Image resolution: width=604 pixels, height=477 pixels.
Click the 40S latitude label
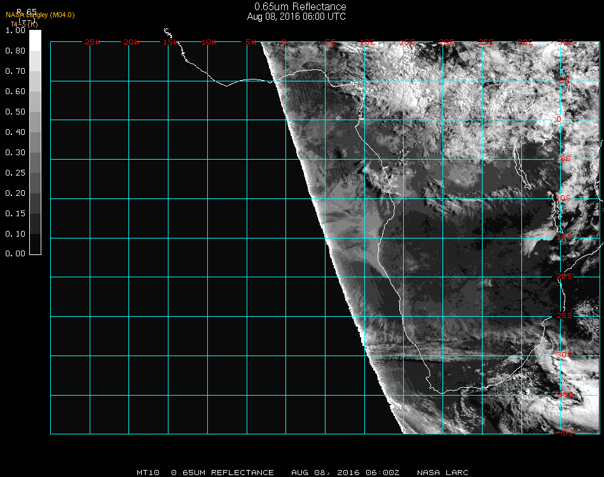(566, 434)
